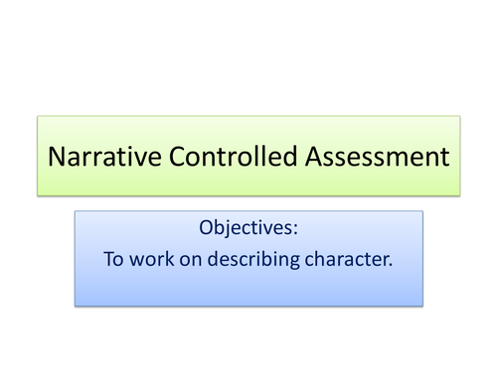Click the right border of the blue box

tap(422, 259)
